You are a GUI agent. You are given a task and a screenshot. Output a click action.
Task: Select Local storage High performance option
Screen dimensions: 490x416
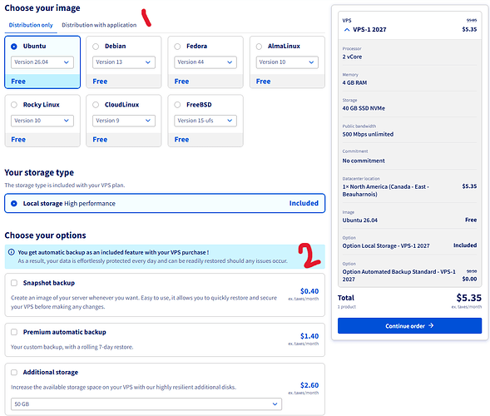click(165, 204)
